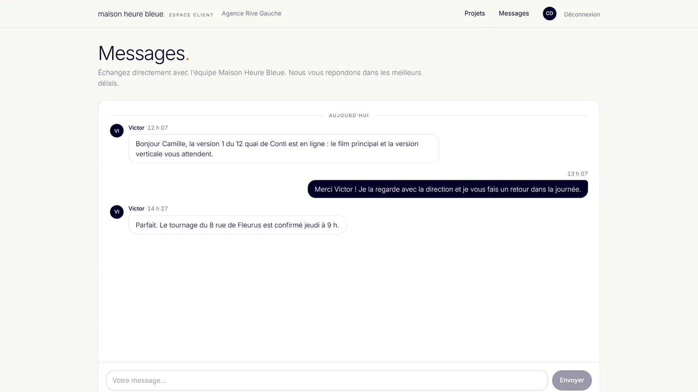
Task: Click the ESPACE CLIENT label
Action: coord(191,15)
